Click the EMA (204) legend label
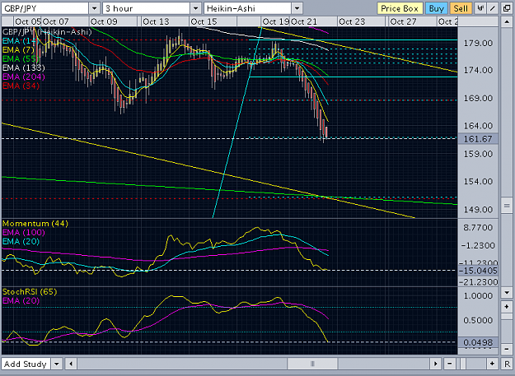The width and height of the screenshot is (515, 376). click(23, 77)
